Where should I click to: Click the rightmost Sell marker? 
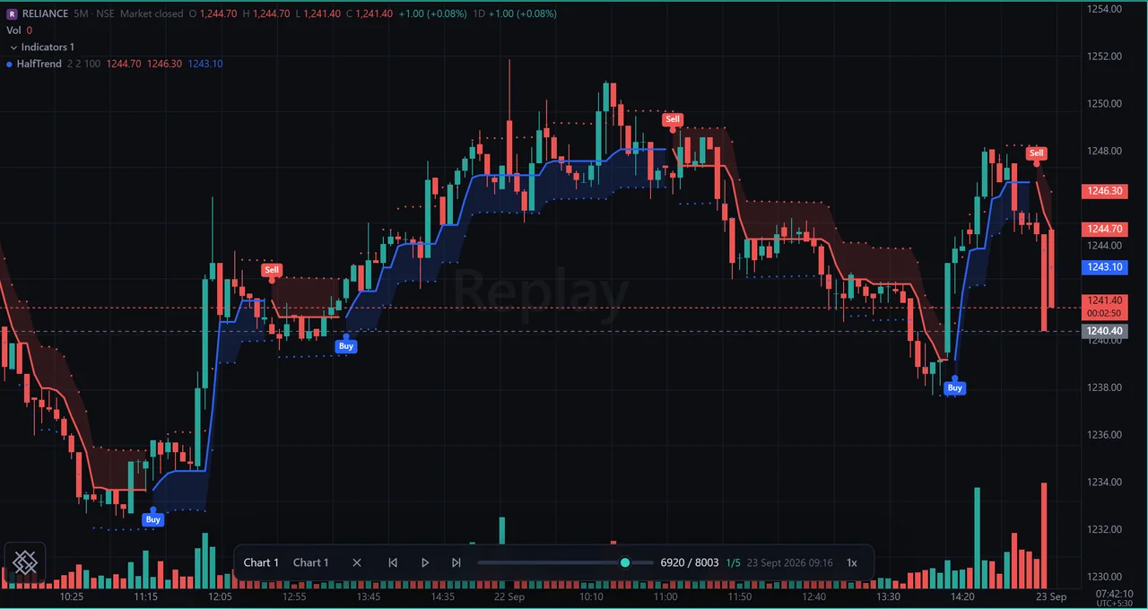click(1036, 153)
